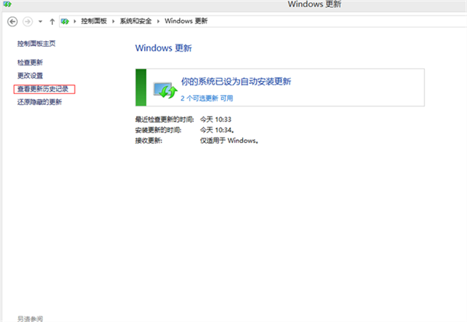Open 更改设置 in the sidebar
The height and width of the screenshot is (322, 467).
[x=30, y=75]
